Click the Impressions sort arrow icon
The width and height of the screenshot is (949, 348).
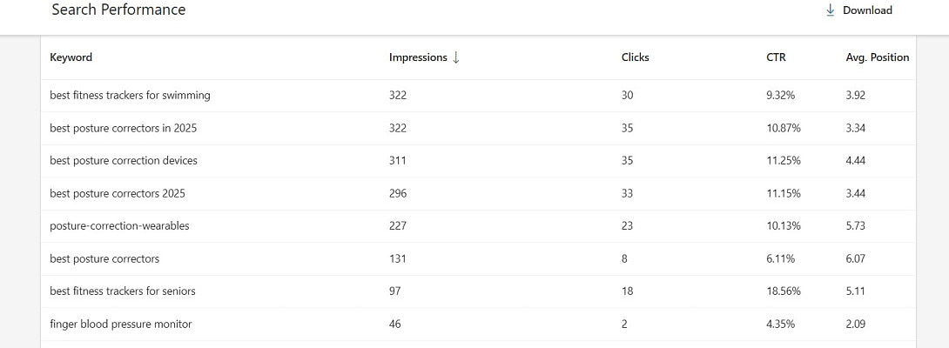456,57
